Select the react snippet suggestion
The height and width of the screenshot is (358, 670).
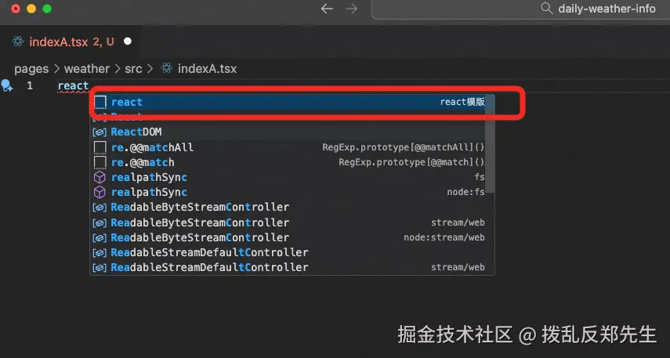click(x=292, y=102)
